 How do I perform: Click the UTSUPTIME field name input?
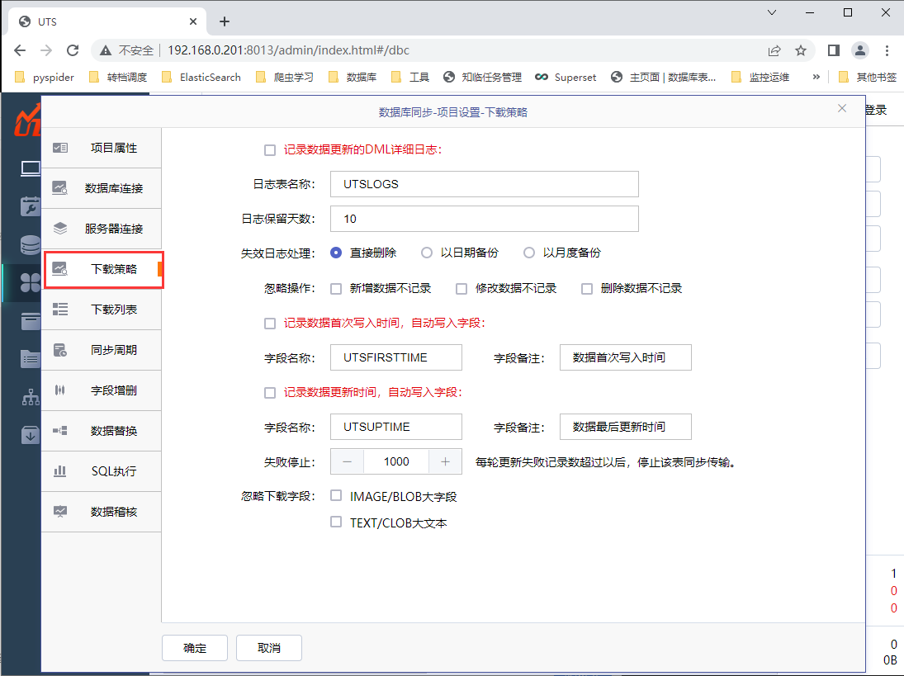point(396,427)
